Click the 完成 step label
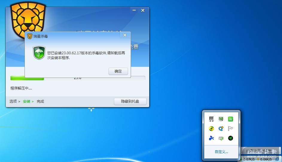The width and height of the screenshot is (282, 162). (x=40, y=101)
